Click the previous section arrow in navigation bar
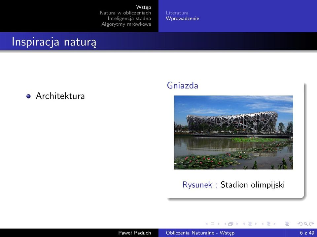This screenshot has height=237, width=317. click(263, 224)
